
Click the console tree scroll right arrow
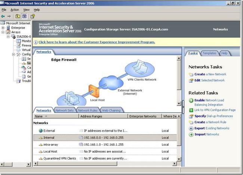(28, 164)
